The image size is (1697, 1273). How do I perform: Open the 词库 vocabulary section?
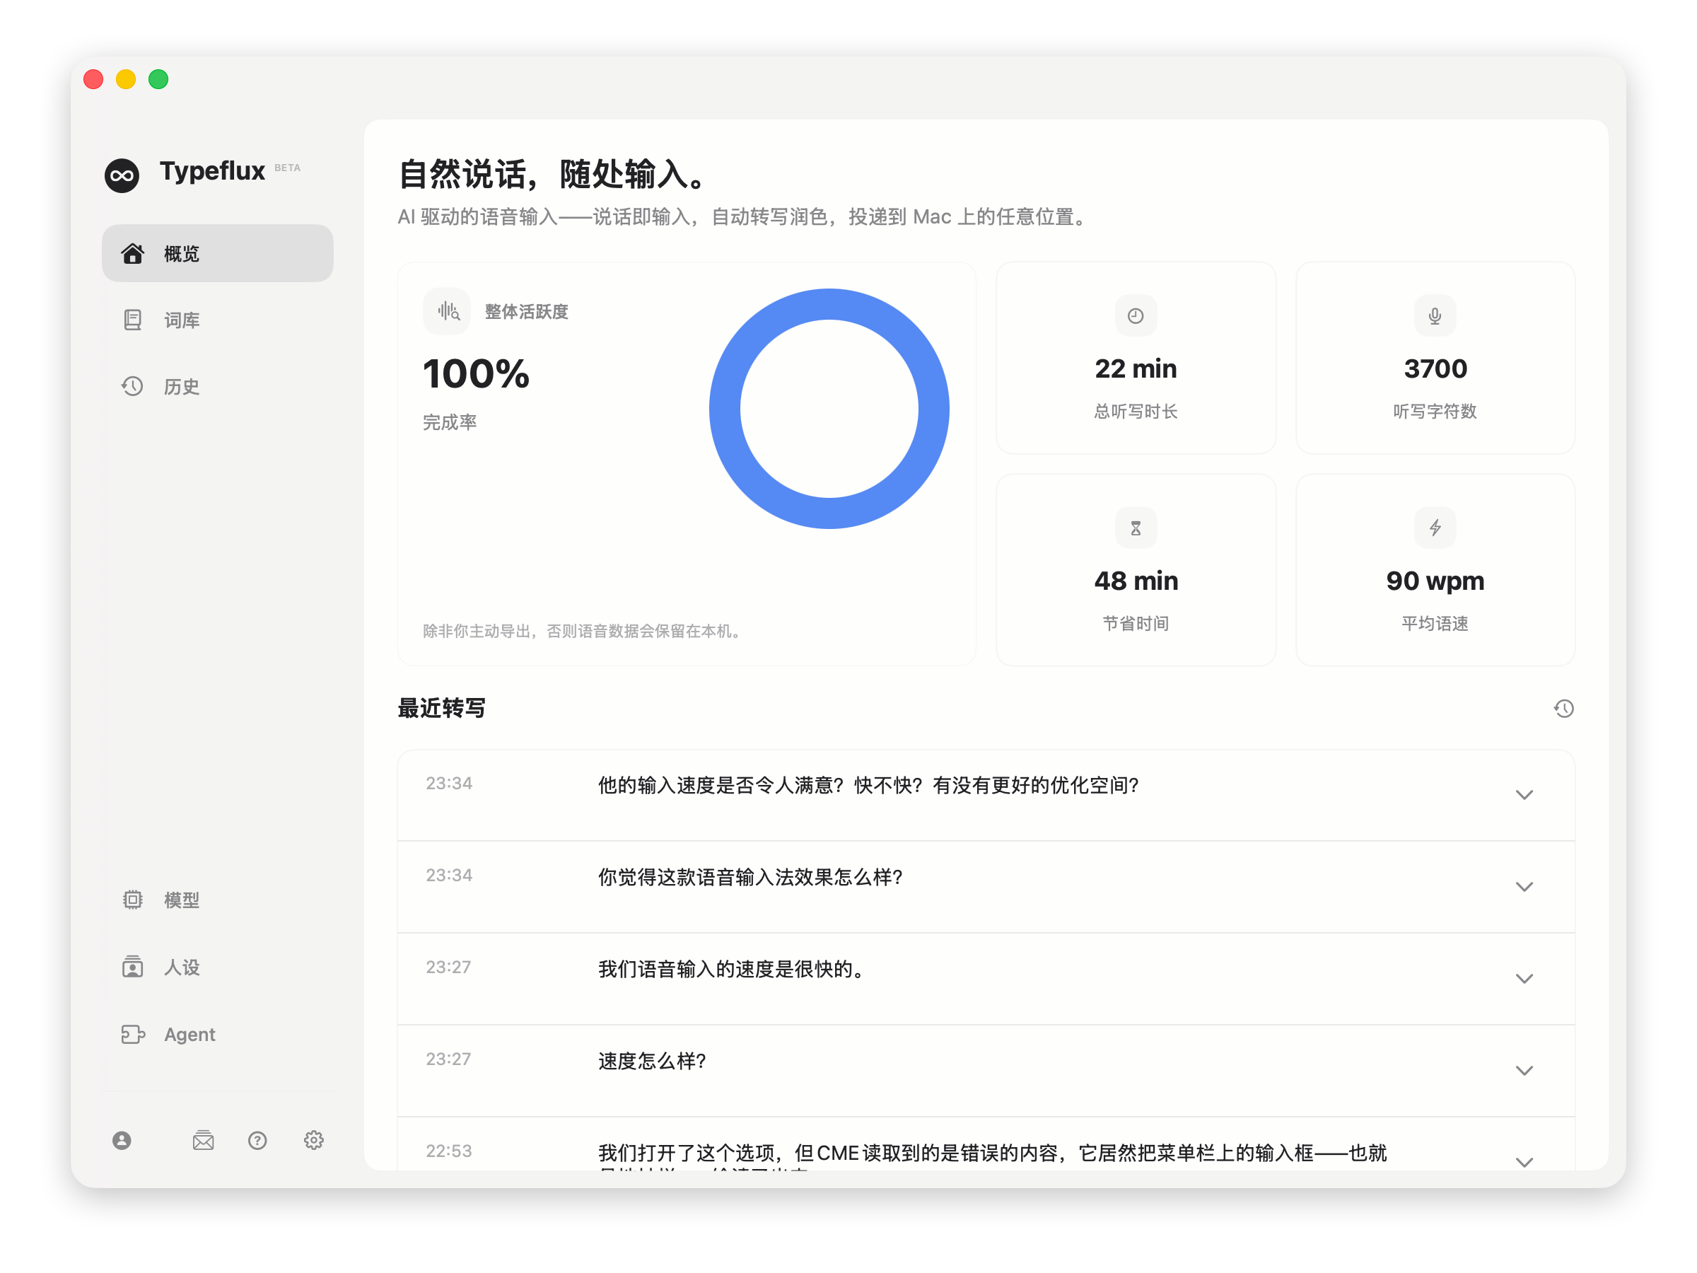point(182,320)
